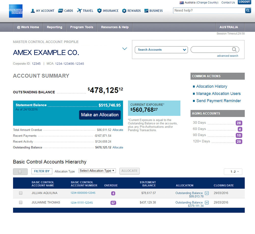Click the search magnifier in the Need help field
Image resolution: width=255 pixels, height=234 pixels.
248,10
